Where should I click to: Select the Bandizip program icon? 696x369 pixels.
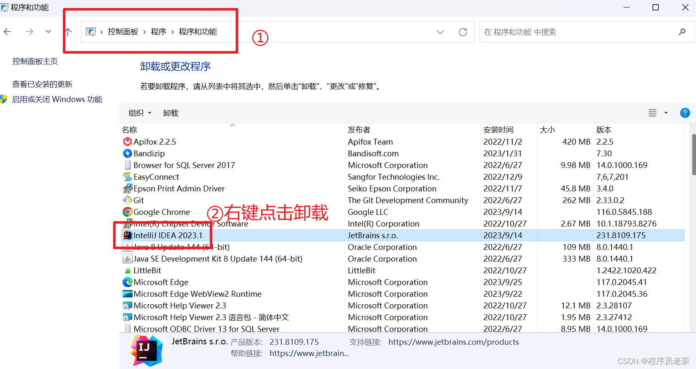tap(128, 153)
